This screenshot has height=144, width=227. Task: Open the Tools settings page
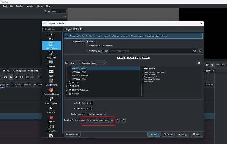[51, 73]
